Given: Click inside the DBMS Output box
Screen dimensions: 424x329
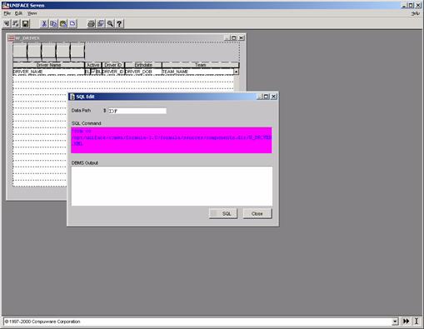Looking at the screenshot, I should 172,186.
